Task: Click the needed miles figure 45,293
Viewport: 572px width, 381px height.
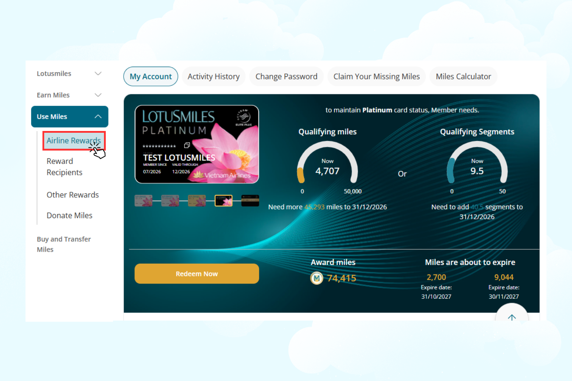Action: pos(314,207)
